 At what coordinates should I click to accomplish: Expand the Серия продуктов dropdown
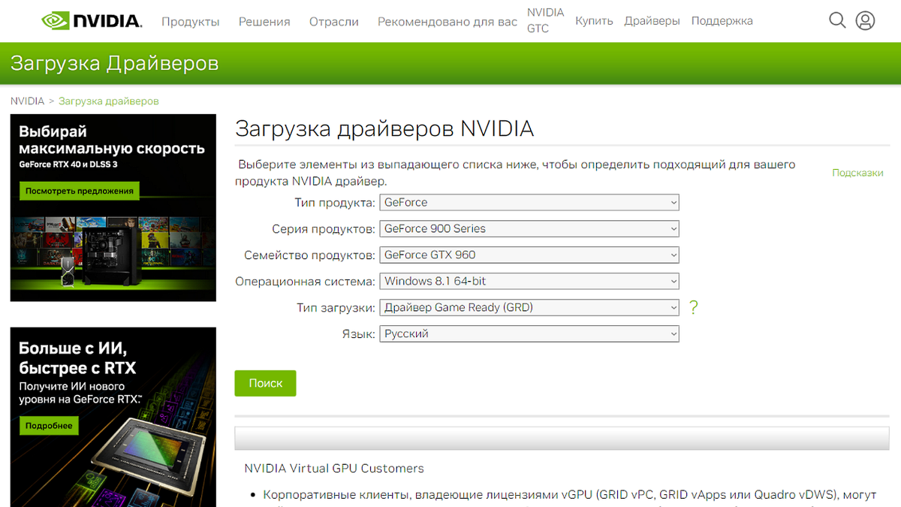click(x=529, y=228)
